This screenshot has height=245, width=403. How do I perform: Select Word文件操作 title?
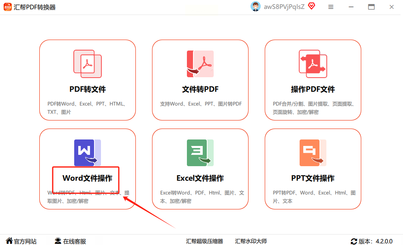click(x=88, y=178)
